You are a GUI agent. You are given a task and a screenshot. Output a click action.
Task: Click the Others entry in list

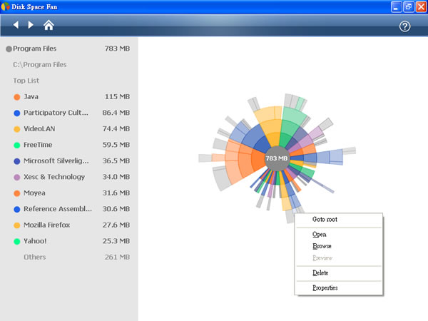tap(35, 257)
